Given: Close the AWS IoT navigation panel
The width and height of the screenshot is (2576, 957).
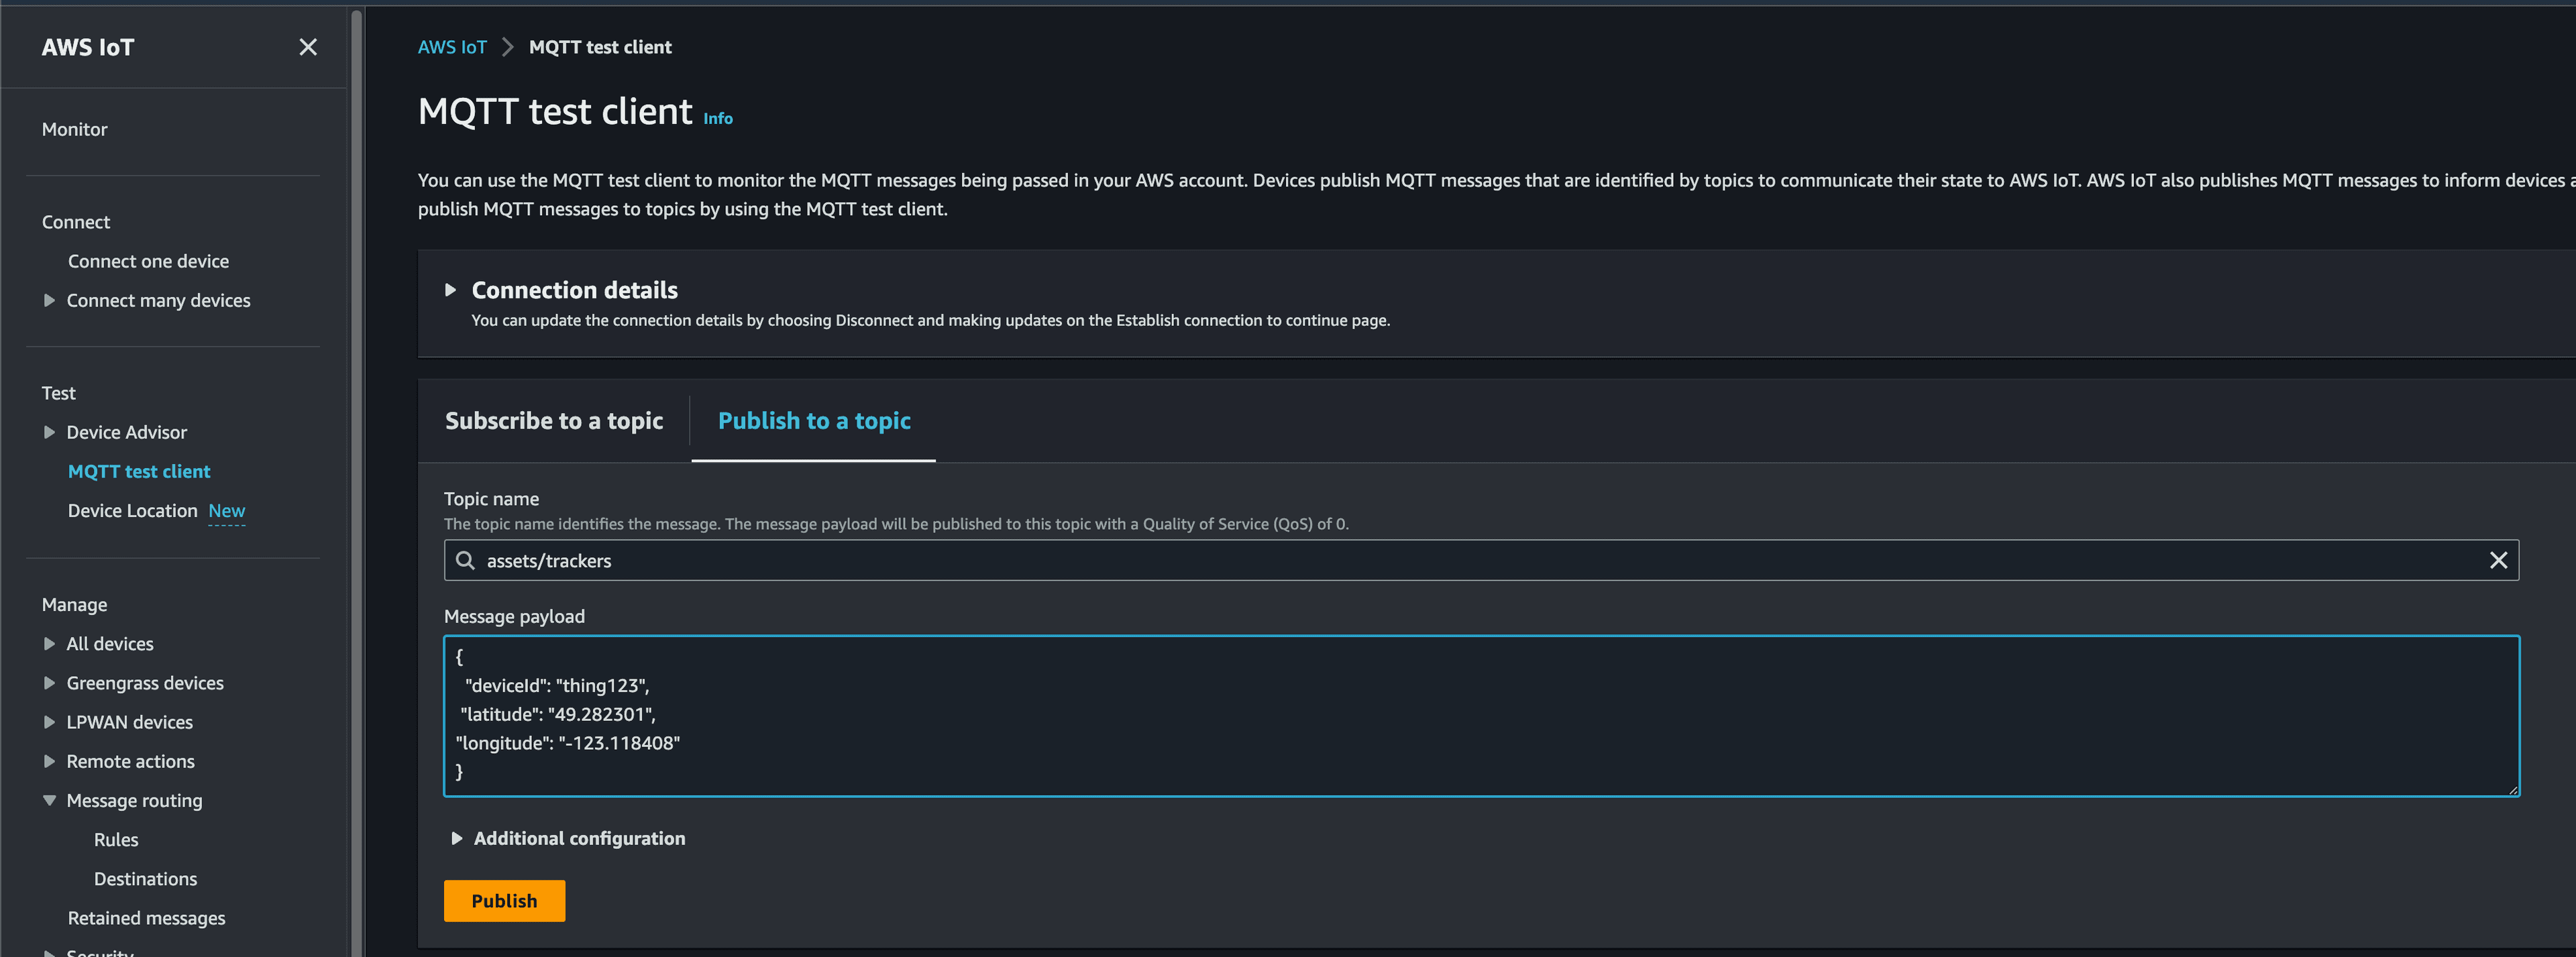Looking at the screenshot, I should click(308, 47).
